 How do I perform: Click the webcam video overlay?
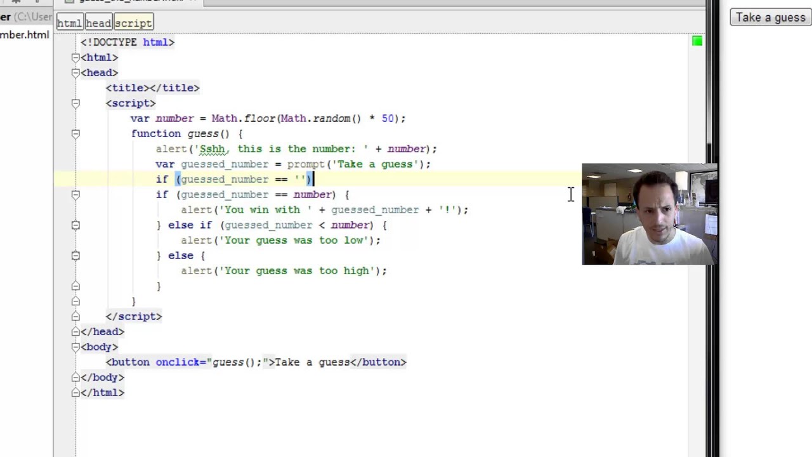(x=650, y=214)
